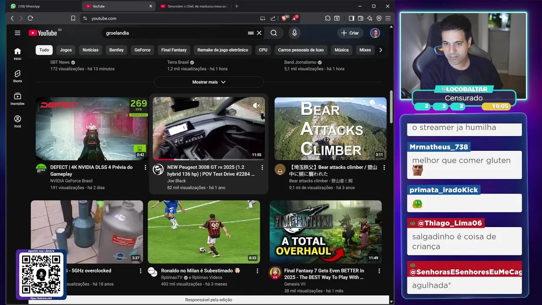Screen dimensions: 542x305
Task: Select the CPU filter chip
Action: tap(263, 50)
